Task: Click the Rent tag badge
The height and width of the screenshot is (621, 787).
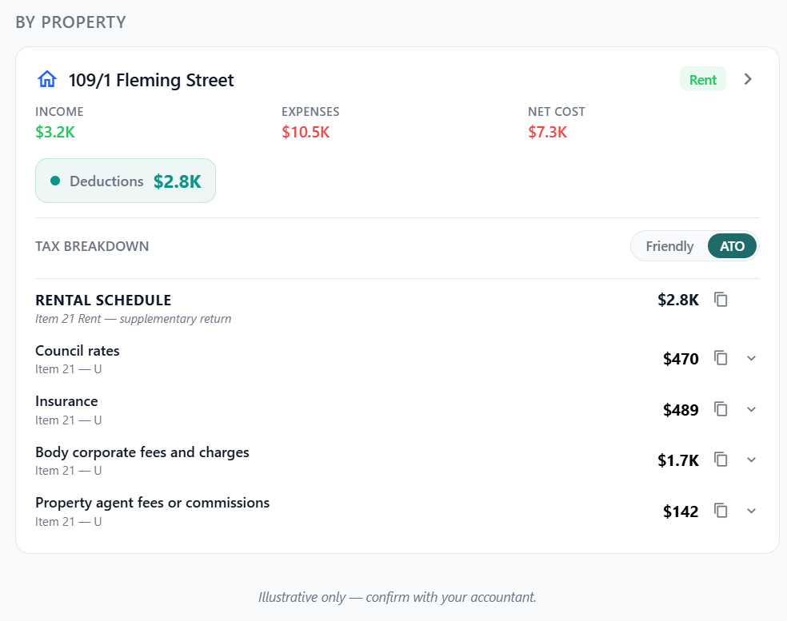Action: click(x=703, y=79)
